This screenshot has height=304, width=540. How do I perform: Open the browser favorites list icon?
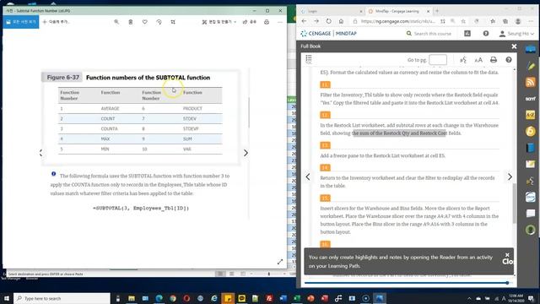pyautogui.click(x=493, y=21)
